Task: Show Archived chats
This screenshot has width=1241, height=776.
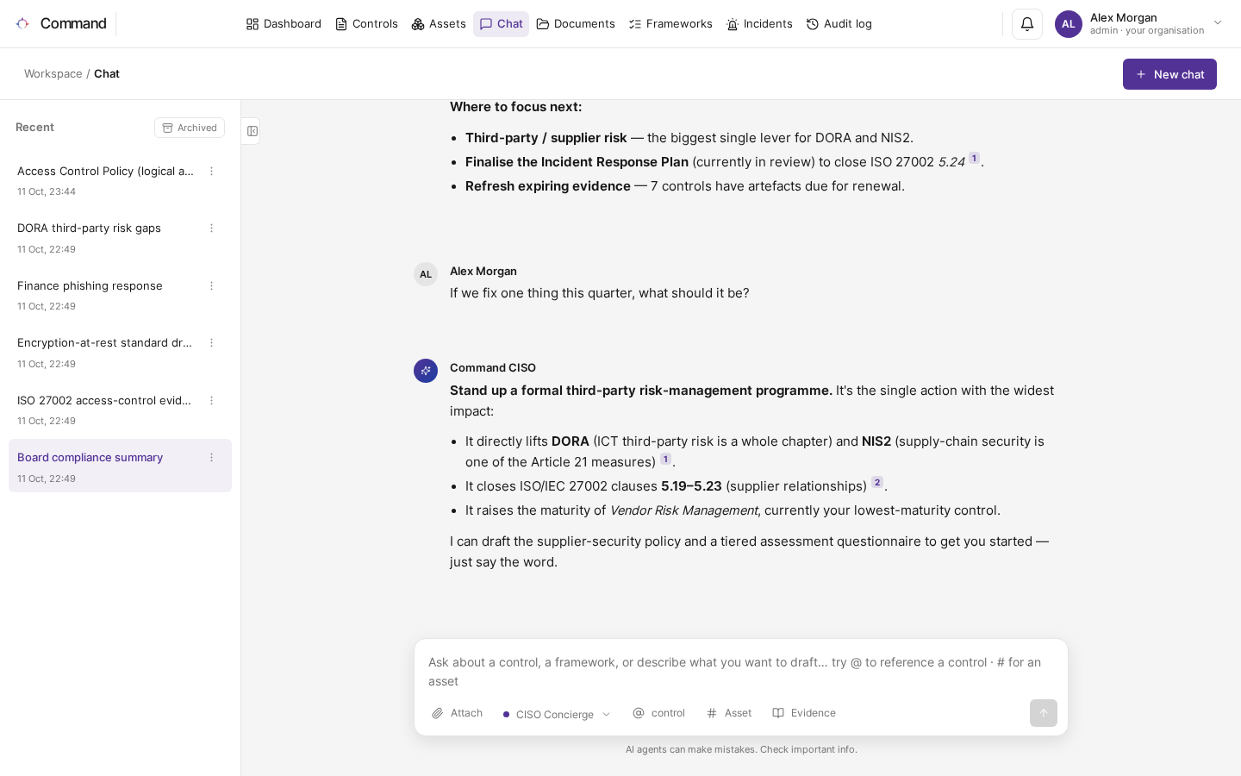Action: coord(190,128)
